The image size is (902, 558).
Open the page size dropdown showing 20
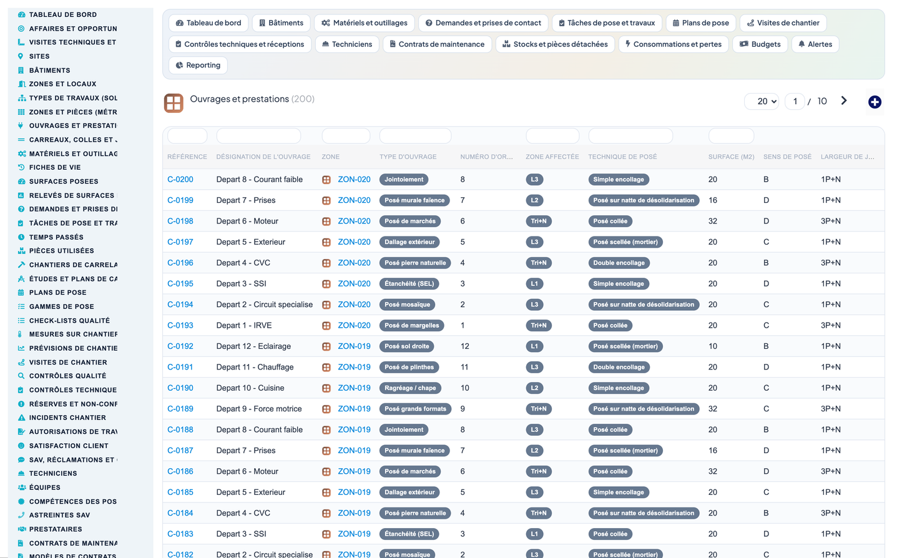[x=762, y=101]
